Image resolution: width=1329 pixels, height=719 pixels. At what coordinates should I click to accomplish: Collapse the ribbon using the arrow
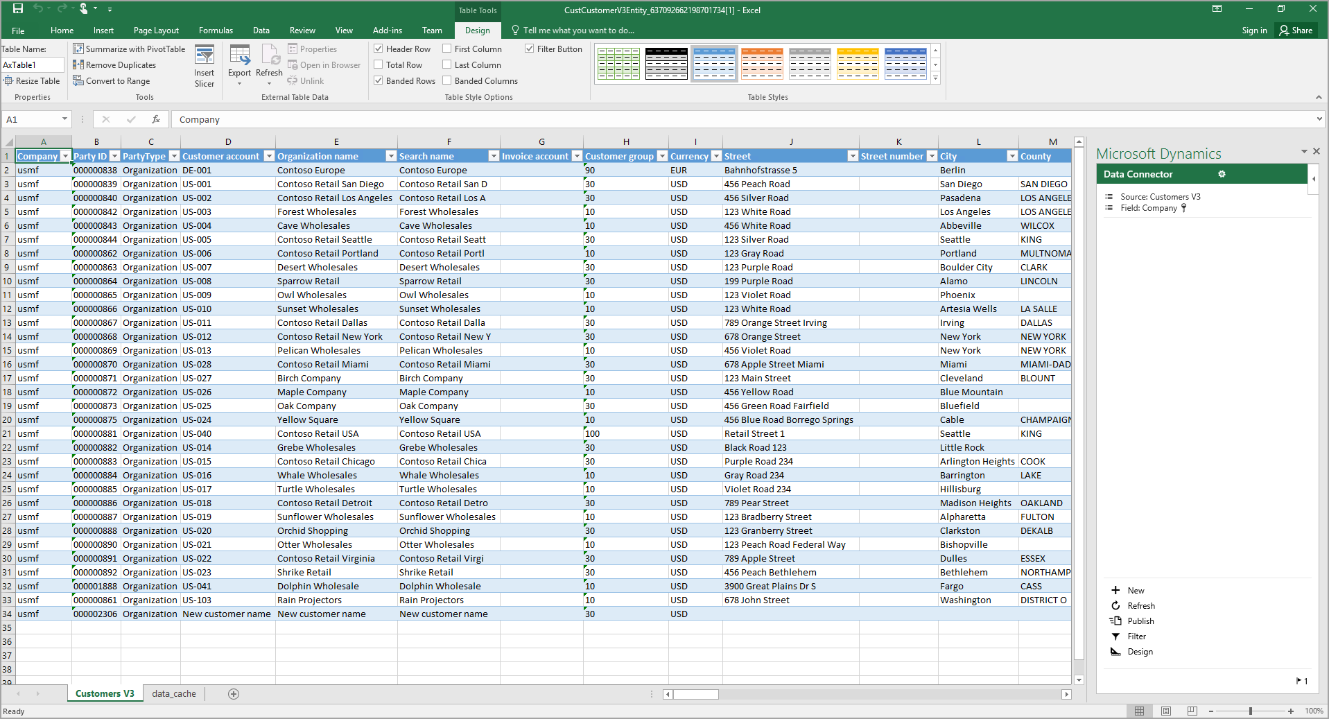tap(1319, 97)
